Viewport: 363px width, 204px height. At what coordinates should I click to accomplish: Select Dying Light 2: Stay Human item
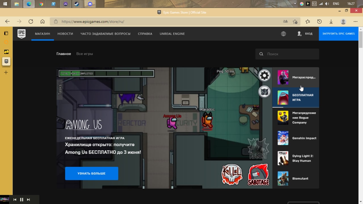(296, 158)
